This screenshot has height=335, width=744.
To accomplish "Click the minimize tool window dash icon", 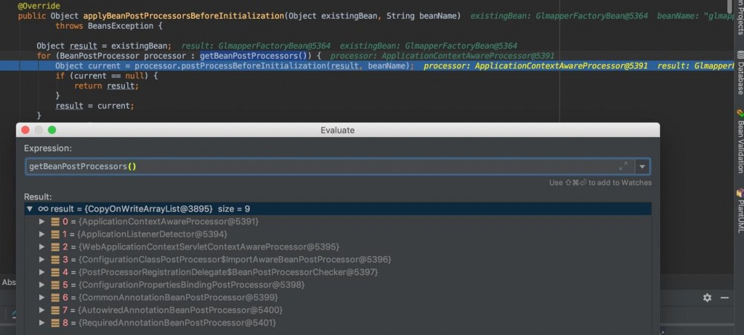I will 725,297.
